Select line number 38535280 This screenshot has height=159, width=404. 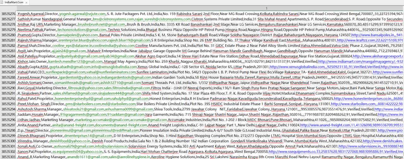coord(8,35)
